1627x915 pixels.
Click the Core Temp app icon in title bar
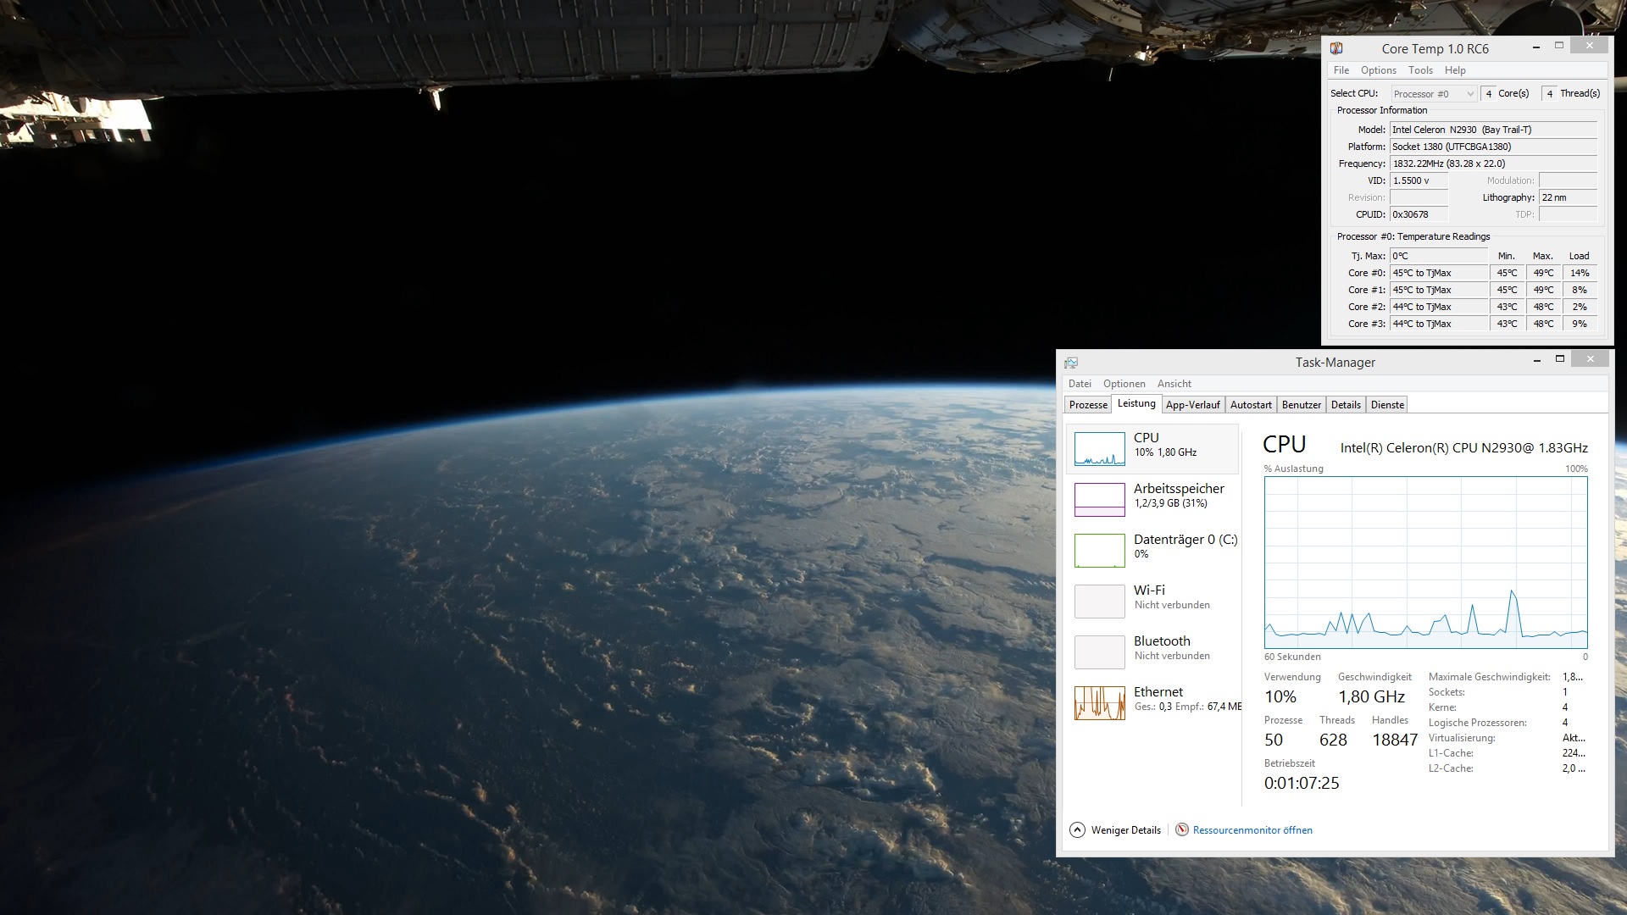[x=1336, y=48]
